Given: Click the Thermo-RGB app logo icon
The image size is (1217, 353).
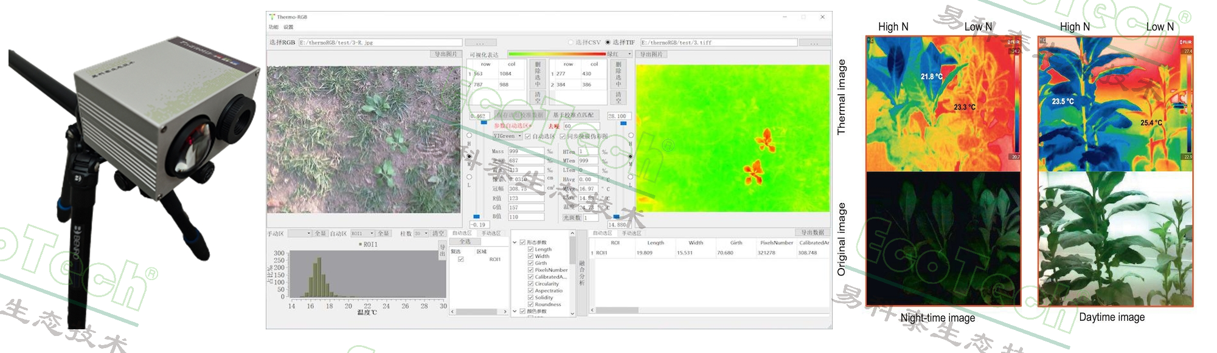Looking at the screenshot, I should tap(272, 17).
